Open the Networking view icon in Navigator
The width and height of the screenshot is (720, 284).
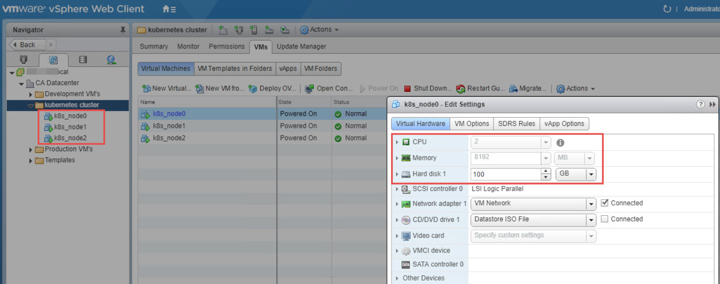[111, 59]
